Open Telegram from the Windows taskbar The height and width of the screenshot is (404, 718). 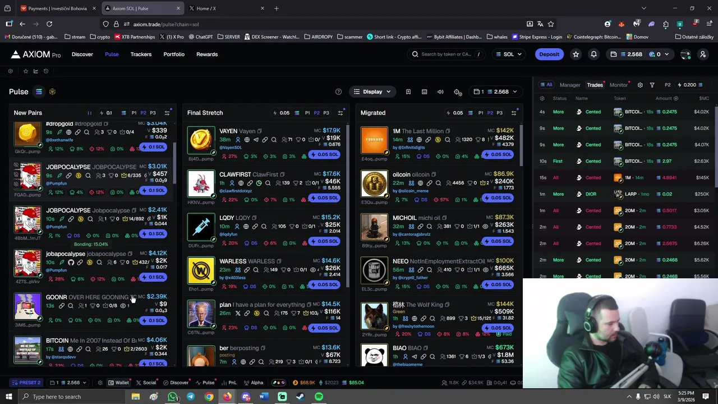click(191, 397)
